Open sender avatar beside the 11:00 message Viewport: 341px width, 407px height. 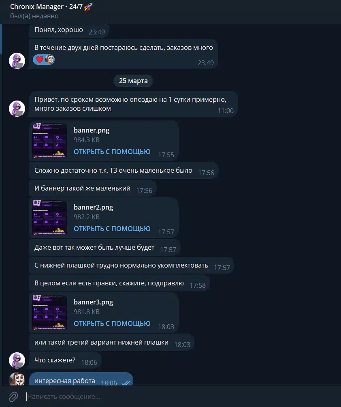point(17,109)
